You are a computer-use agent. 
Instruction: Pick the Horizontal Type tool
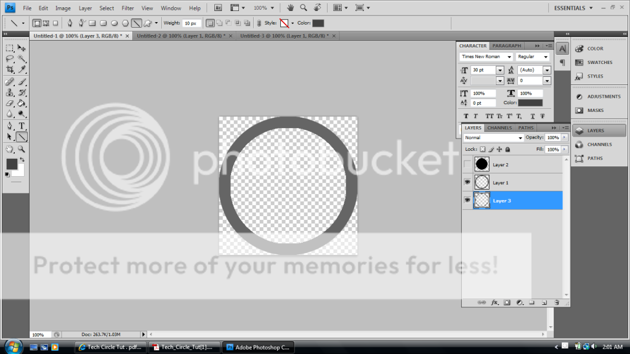click(x=22, y=126)
